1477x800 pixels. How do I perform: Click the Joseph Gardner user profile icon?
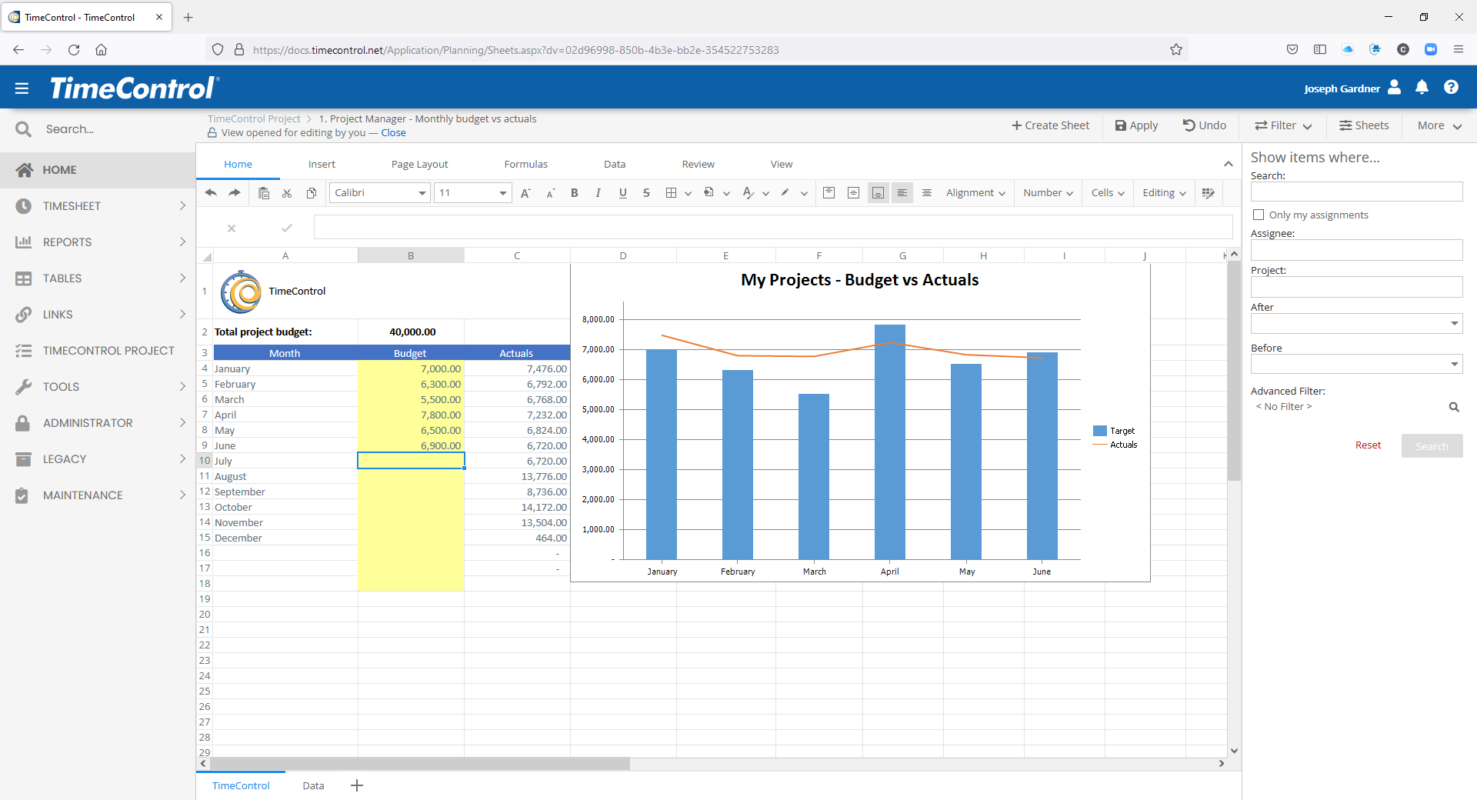(x=1394, y=88)
